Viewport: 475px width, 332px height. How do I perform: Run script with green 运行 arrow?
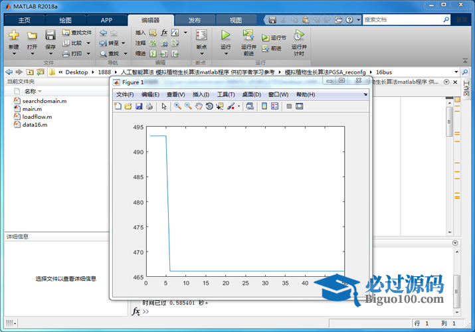coord(225,35)
